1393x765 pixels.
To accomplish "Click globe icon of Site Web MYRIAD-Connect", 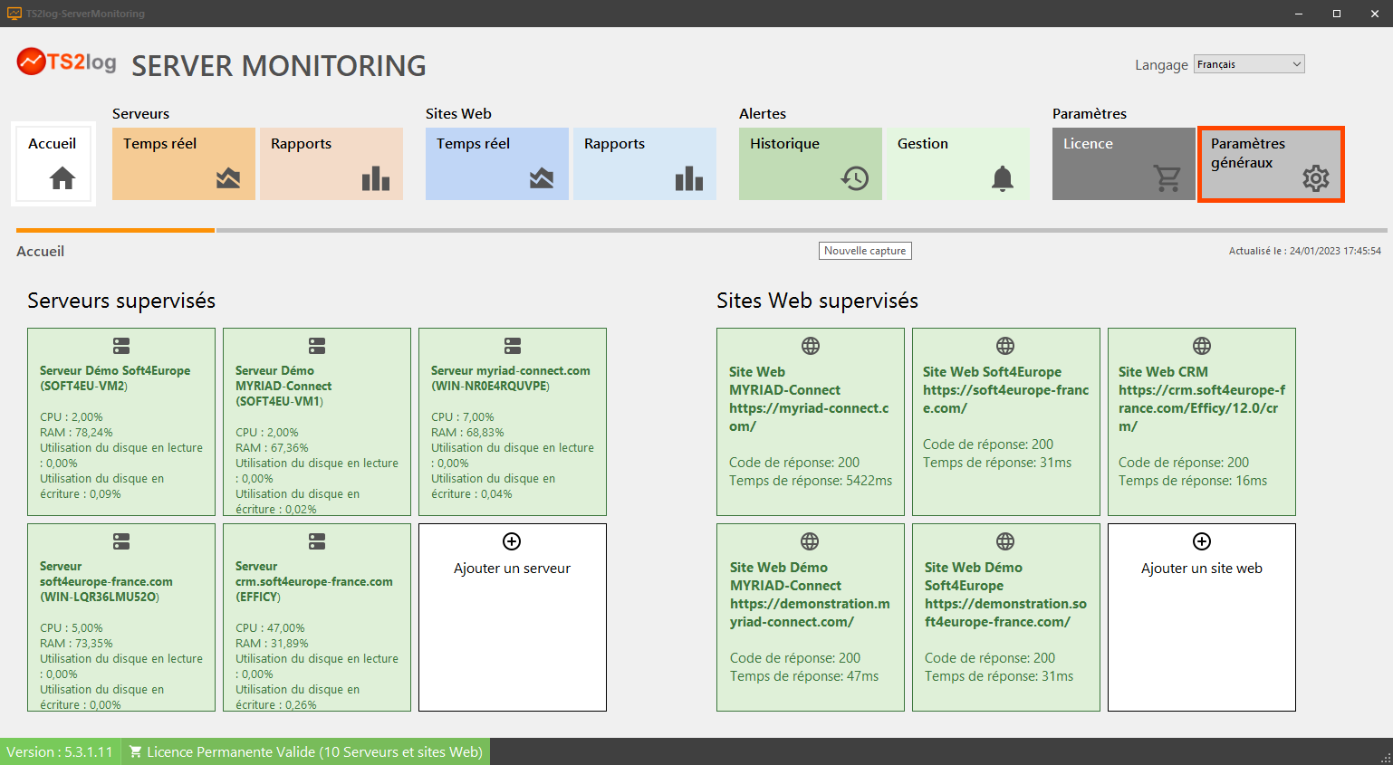I will tap(811, 346).
